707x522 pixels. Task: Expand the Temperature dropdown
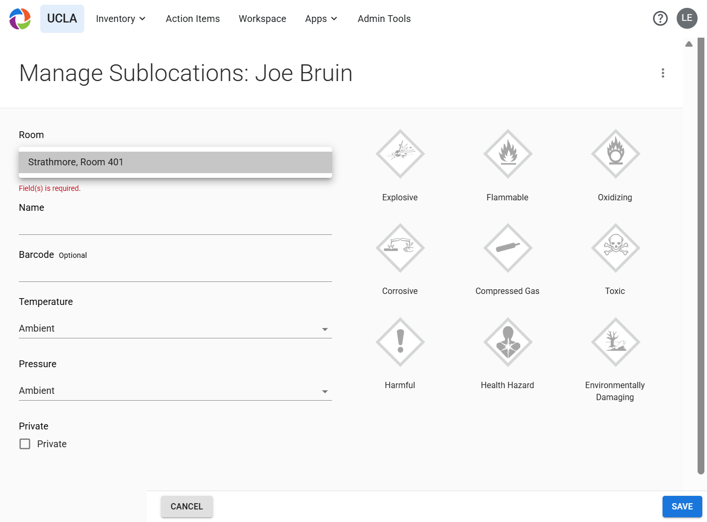pyautogui.click(x=175, y=328)
